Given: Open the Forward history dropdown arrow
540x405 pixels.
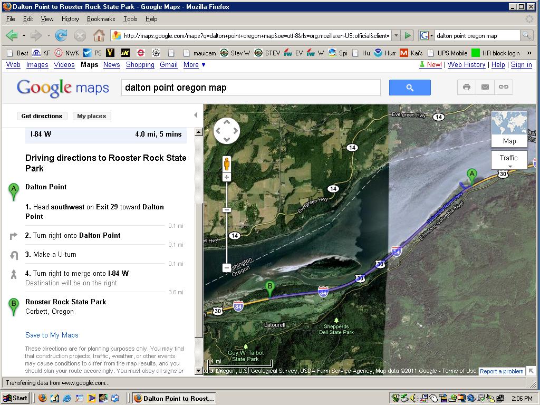Looking at the screenshot, I should [49, 35].
